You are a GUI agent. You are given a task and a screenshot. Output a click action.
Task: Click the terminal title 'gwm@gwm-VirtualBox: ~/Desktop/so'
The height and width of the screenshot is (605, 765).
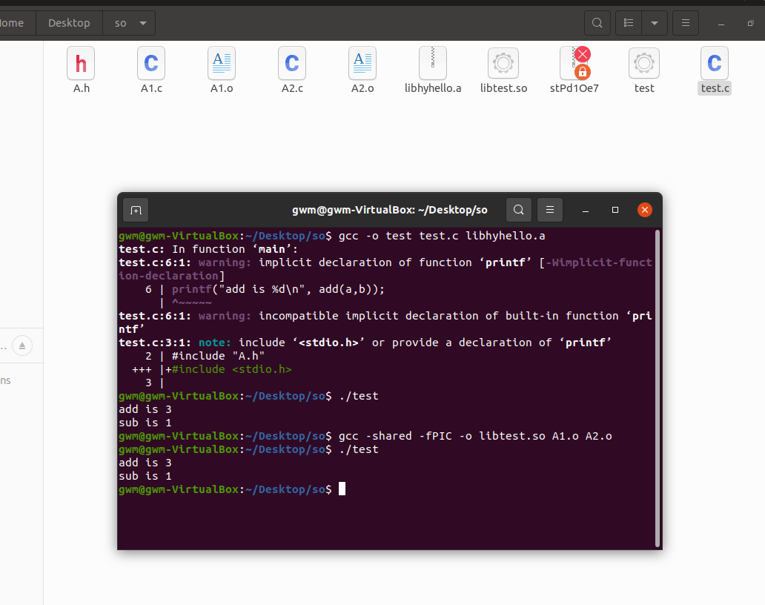pos(389,210)
